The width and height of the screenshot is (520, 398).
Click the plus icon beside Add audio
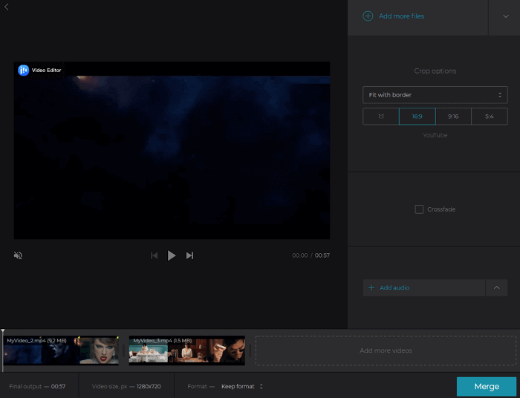(x=371, y=288)
